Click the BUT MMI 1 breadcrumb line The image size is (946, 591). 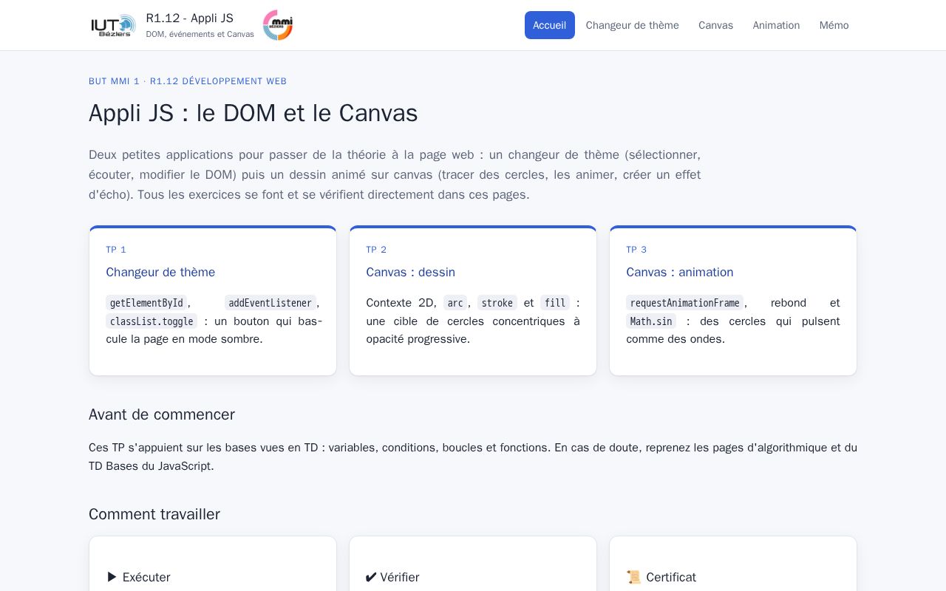pos(188,81)
